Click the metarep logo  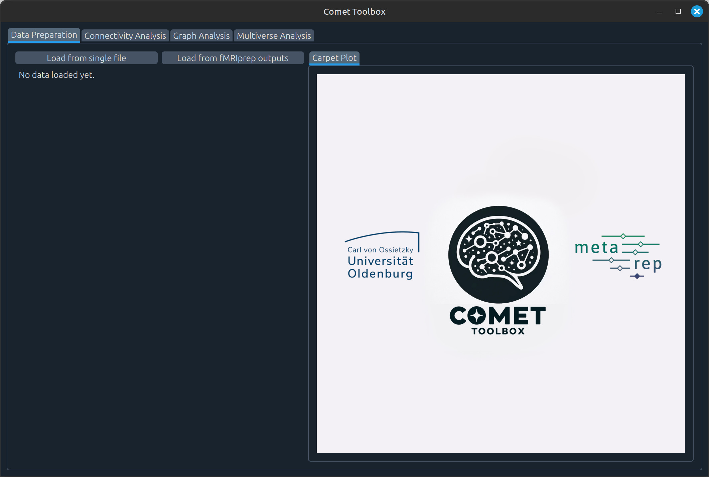pos(618,257)
